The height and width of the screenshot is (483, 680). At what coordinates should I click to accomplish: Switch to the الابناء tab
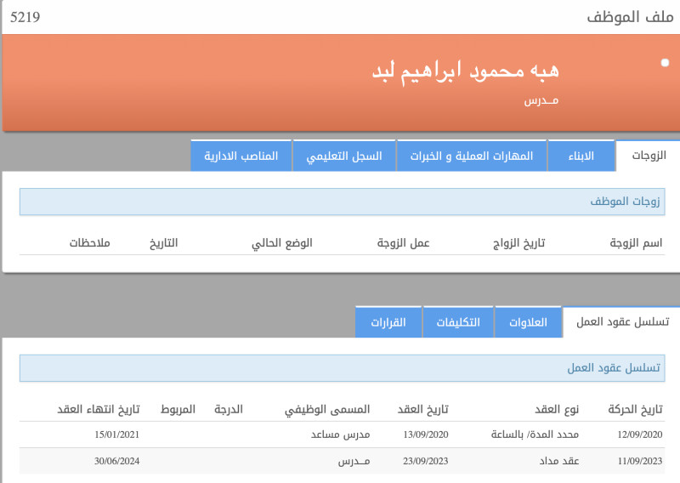coord(581,156)
